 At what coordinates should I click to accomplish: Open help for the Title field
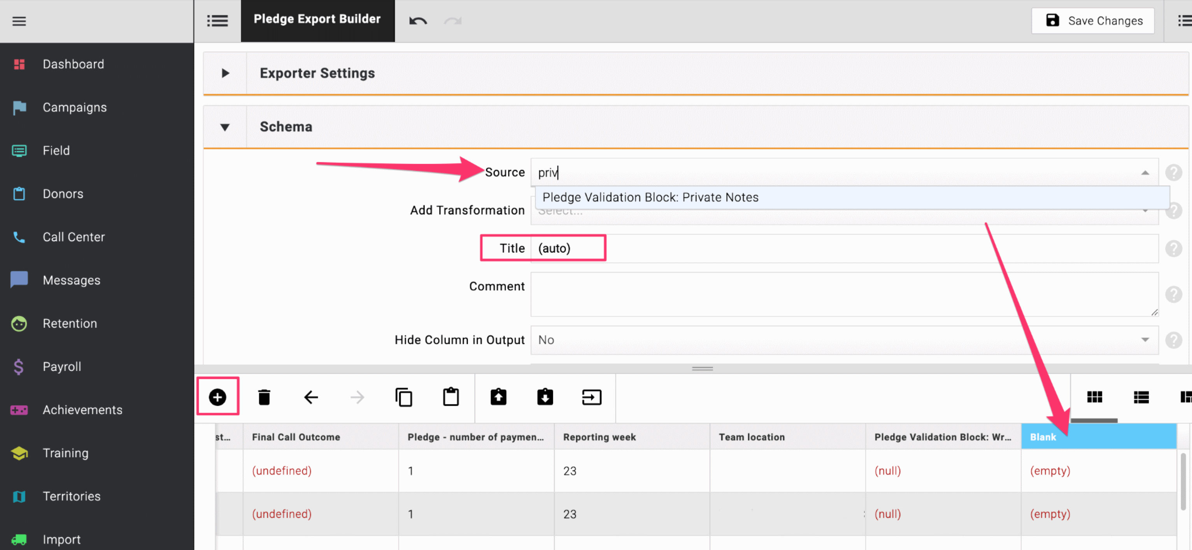point(1173,249)
